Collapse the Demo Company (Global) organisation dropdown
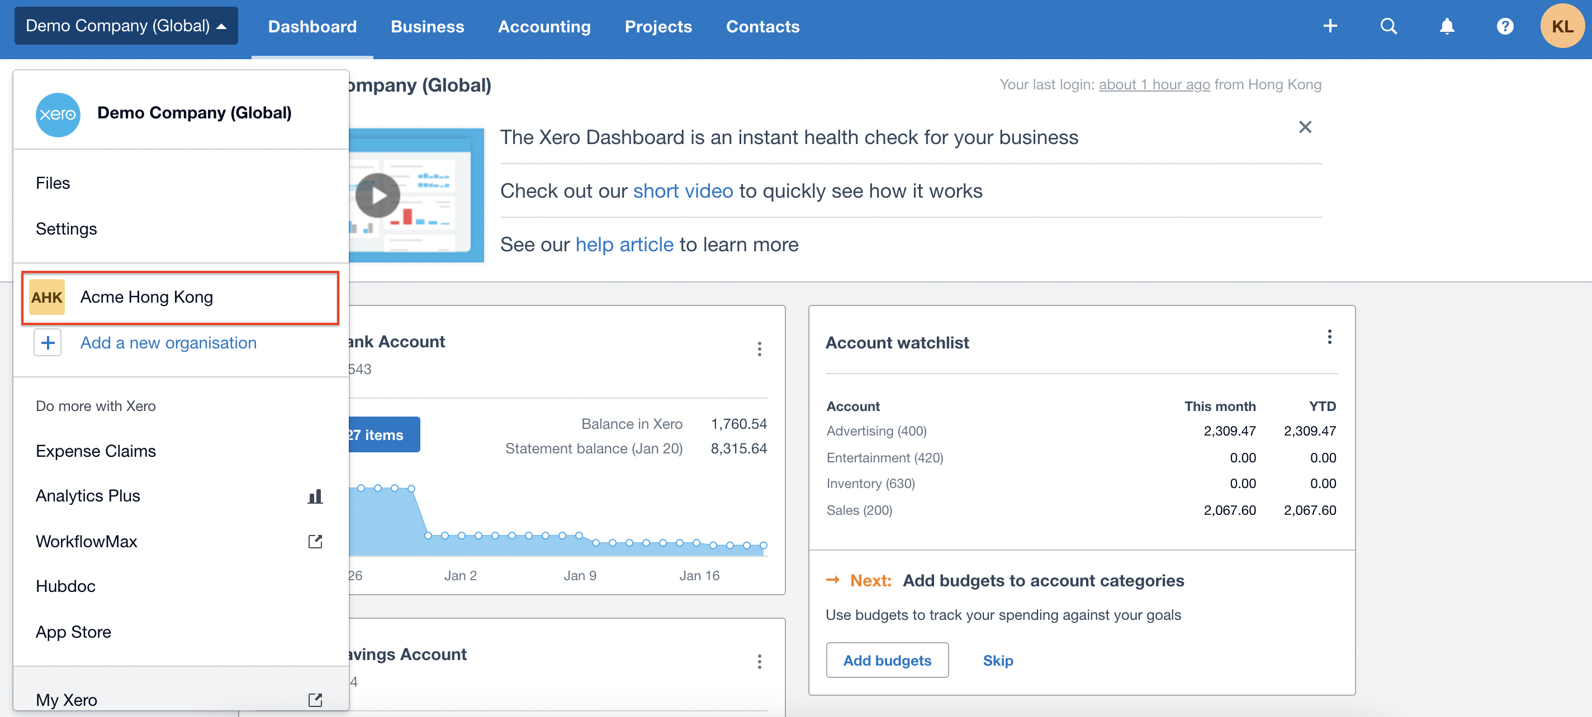The height and width of the screenshot is (717, 1592). (x=126, y=26)
